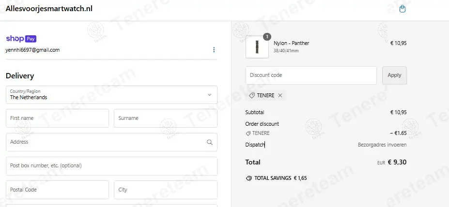Click the Total amount € 9,30
The image size is (449, 207).
pos(397,162)
